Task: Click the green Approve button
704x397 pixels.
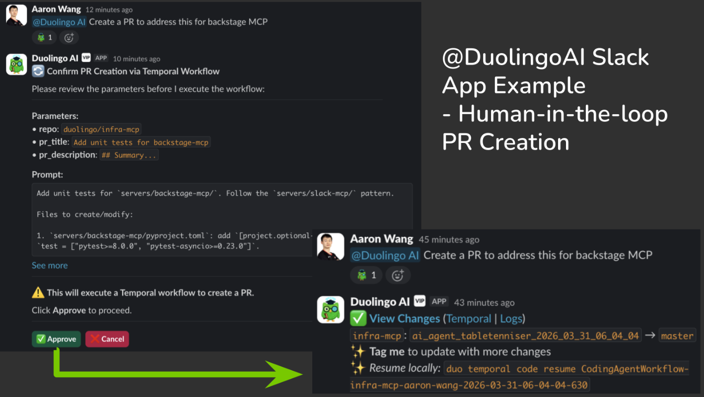Action: click(x=56, y=339)
